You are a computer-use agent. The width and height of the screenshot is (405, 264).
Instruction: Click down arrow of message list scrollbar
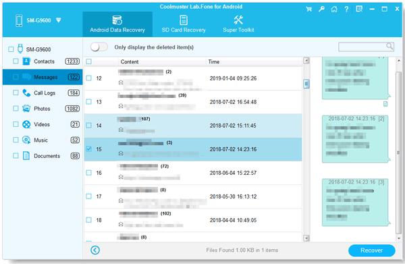[x=306, y=238]
